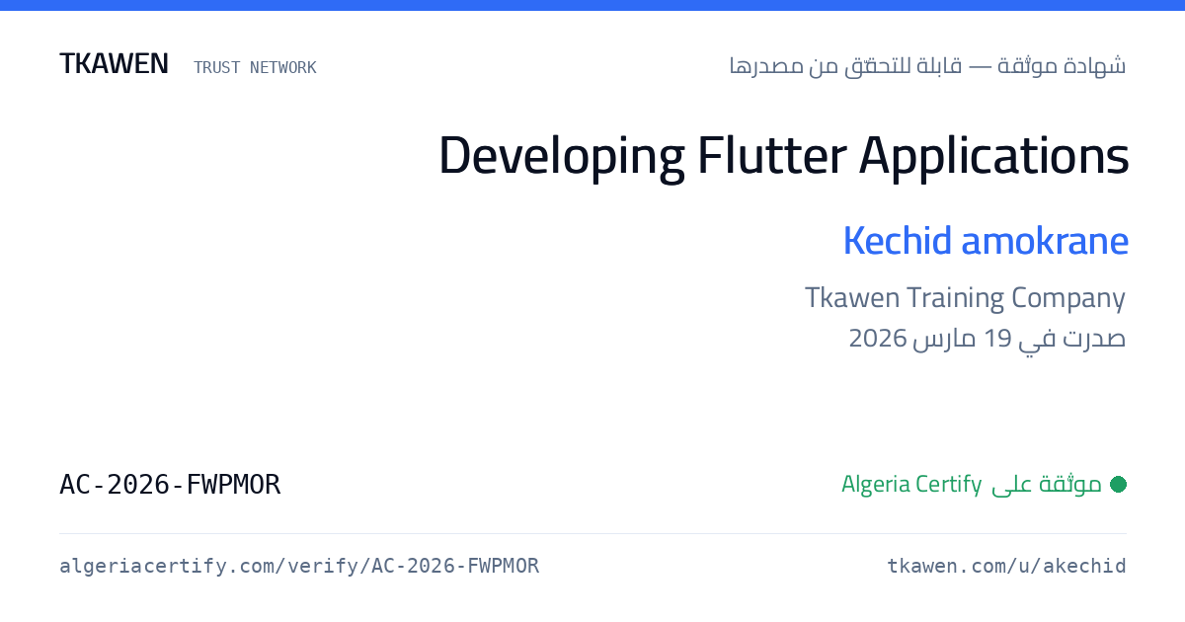This screenshot has height=622, width=1185.
Task: Click the word Certify in green text
Action: 948,485
